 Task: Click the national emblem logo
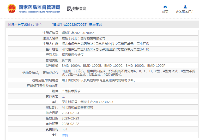[12, 8]
